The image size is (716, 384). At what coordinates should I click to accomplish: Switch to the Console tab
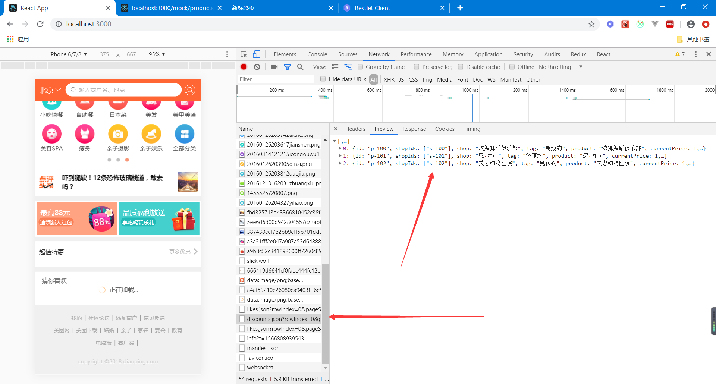coord(317,54)
